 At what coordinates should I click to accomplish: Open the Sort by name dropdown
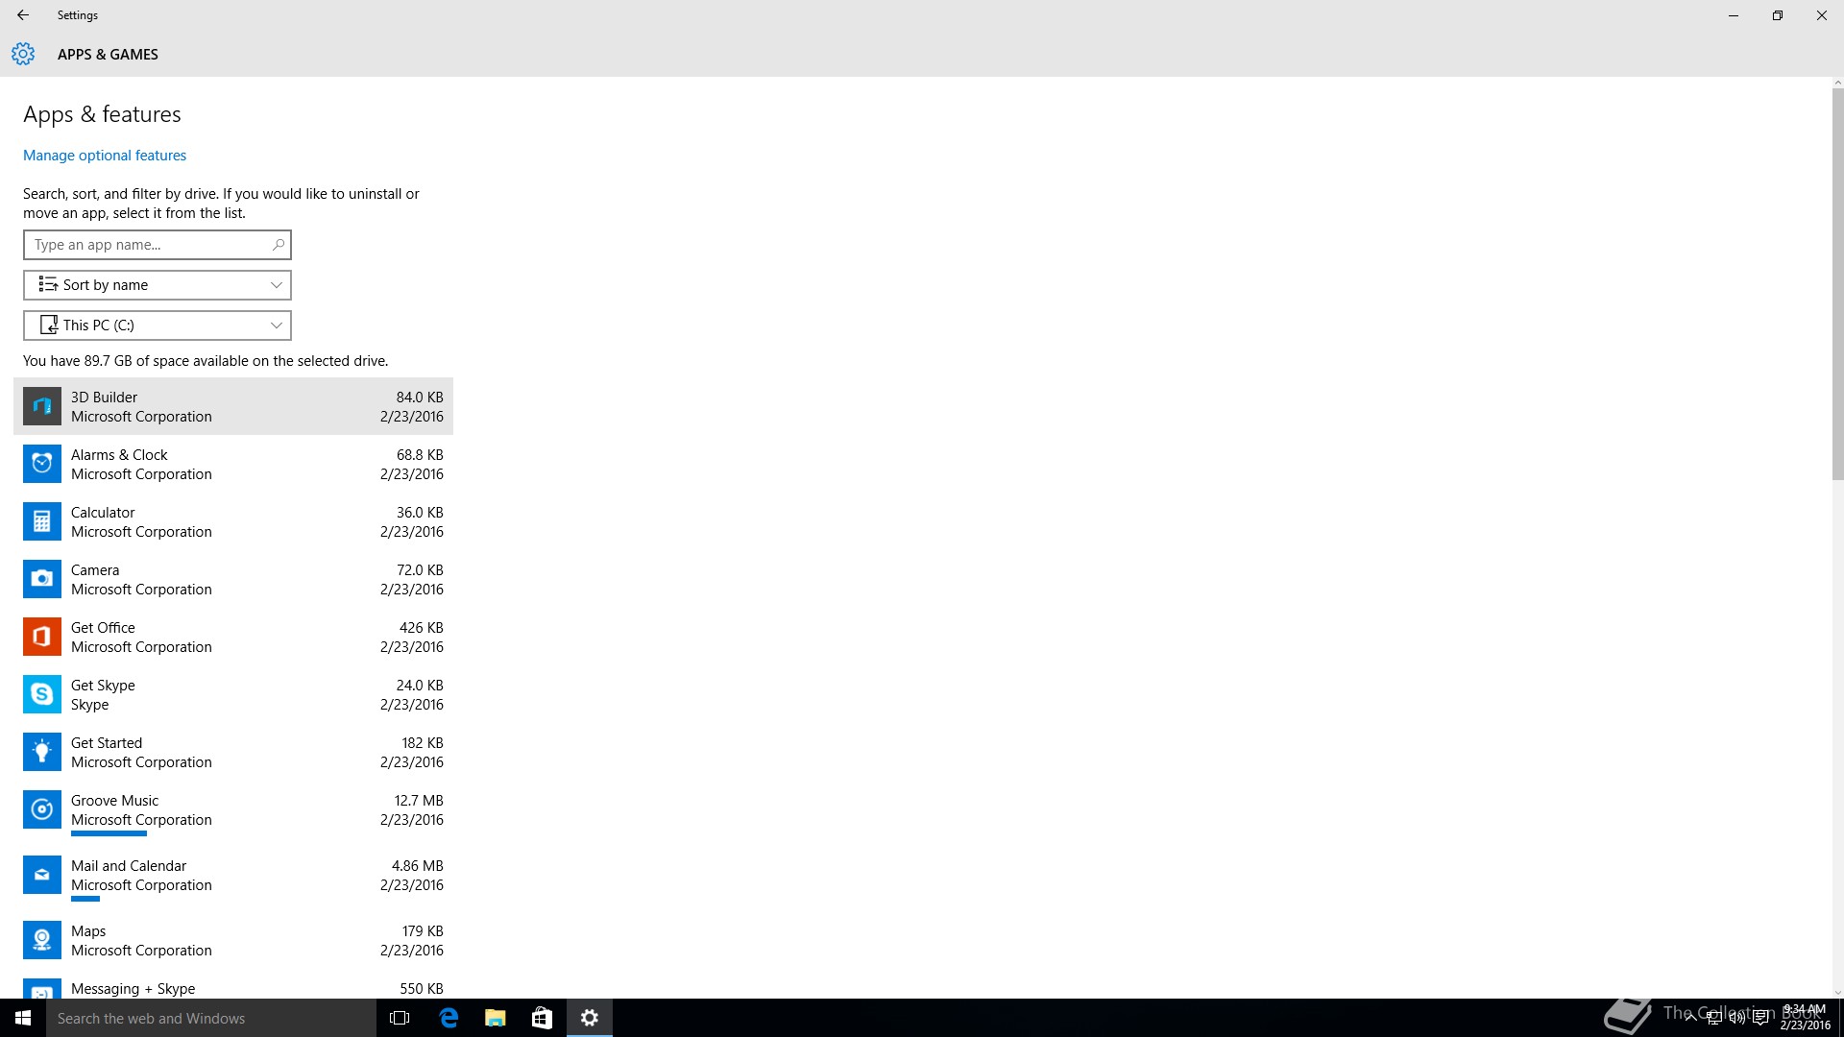click(x=158, y=285)
